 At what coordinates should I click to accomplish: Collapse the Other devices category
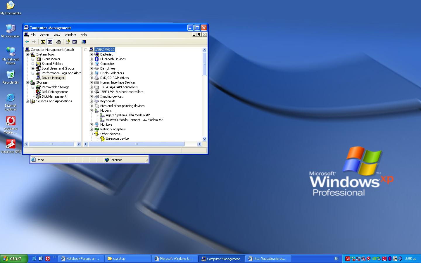click(x=91, y=134)
